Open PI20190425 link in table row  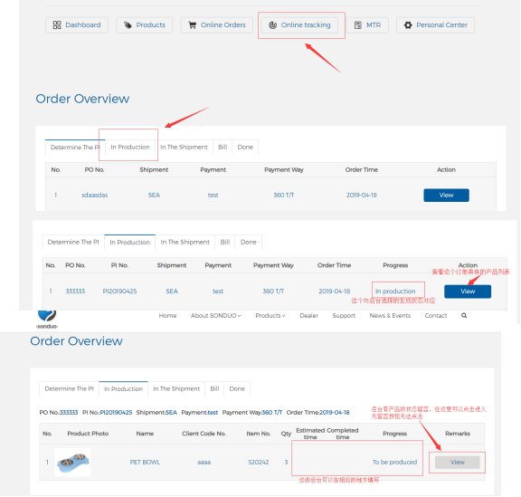coord(119,292)
